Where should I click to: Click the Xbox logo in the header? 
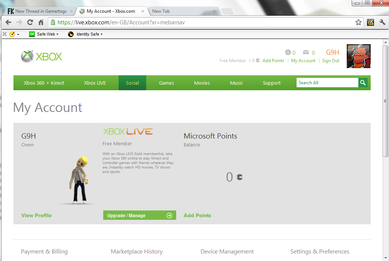(x=42, y=57)
